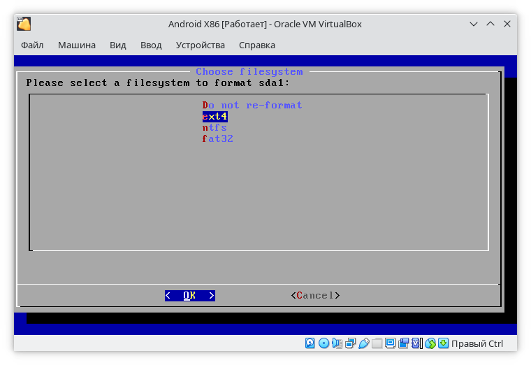The width and height of the screenshot is (531, 365).
Task: Click the mouse integration status icon
Action: click(x=430, y=343)
